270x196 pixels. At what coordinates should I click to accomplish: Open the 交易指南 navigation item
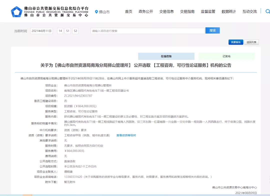[187, 12]
